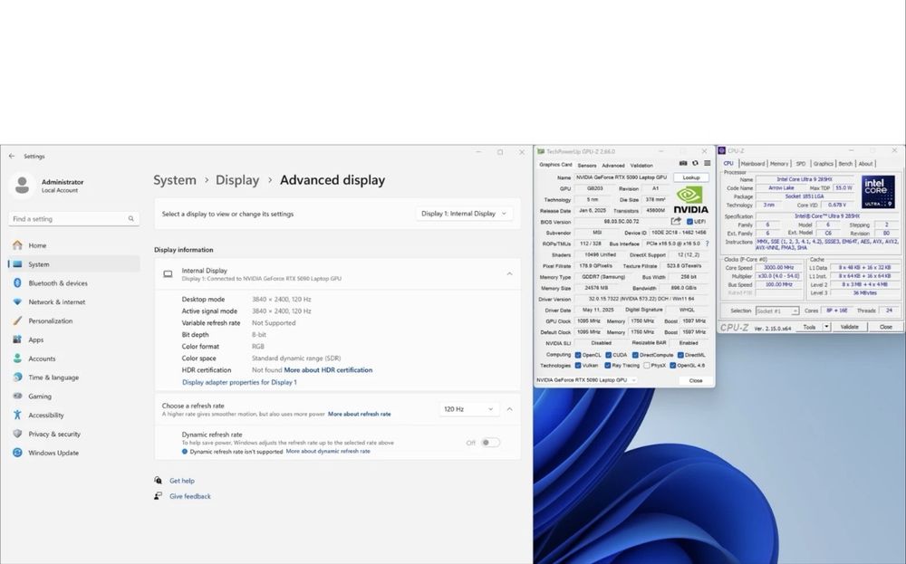This screenshot has width=906, height=564.
Task: Toggle UEFI checkbox in GPU-Z
Action: (x=689, y=222)
